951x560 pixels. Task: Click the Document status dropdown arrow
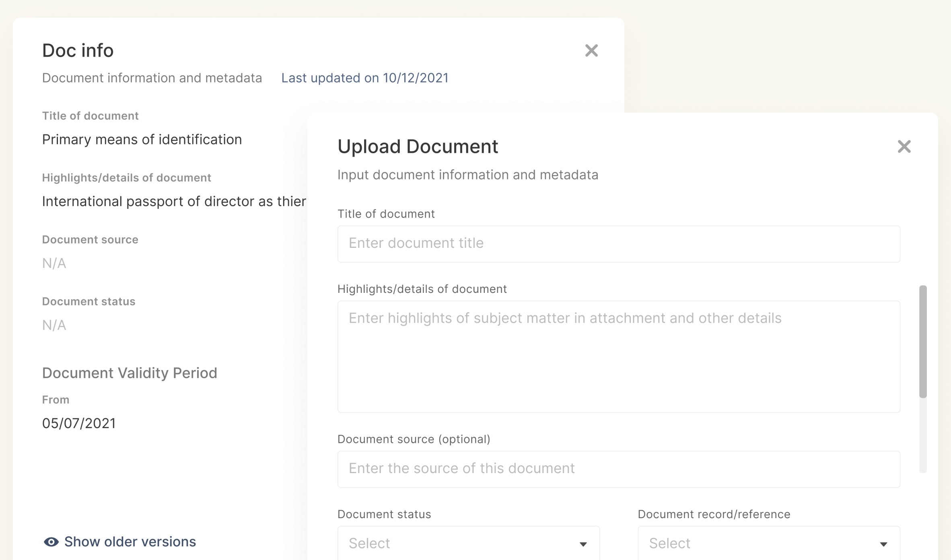[583, 544]
